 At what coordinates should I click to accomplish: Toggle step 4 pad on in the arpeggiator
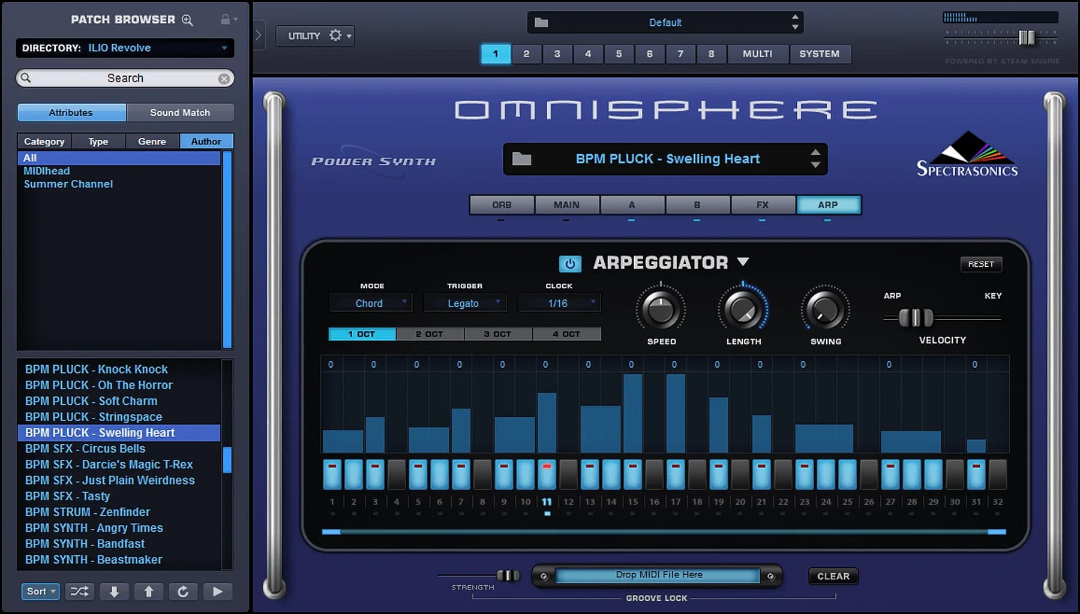pyautogui.click(x=397, y=474)
